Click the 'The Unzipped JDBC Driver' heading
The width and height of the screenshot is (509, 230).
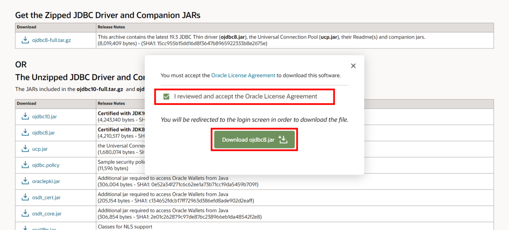80,77
